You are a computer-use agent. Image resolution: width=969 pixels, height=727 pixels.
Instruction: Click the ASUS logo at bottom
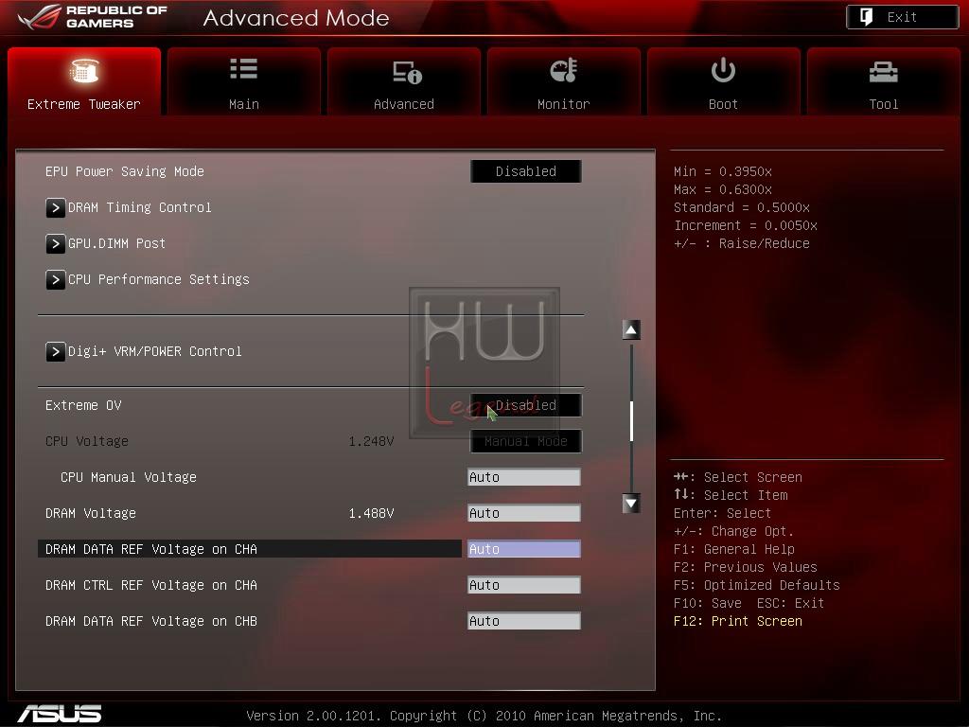(x=60, y=714)
